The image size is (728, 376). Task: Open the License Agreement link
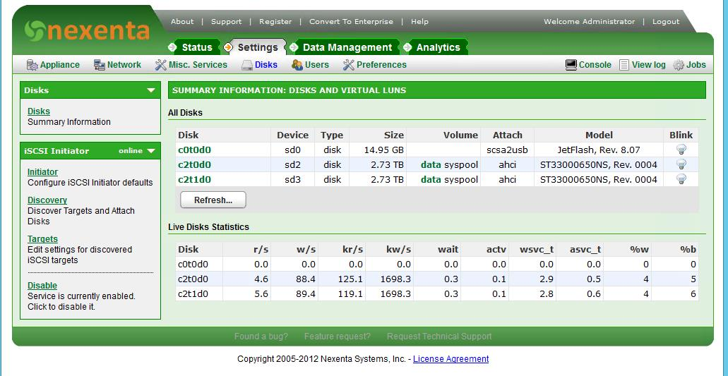450,359
